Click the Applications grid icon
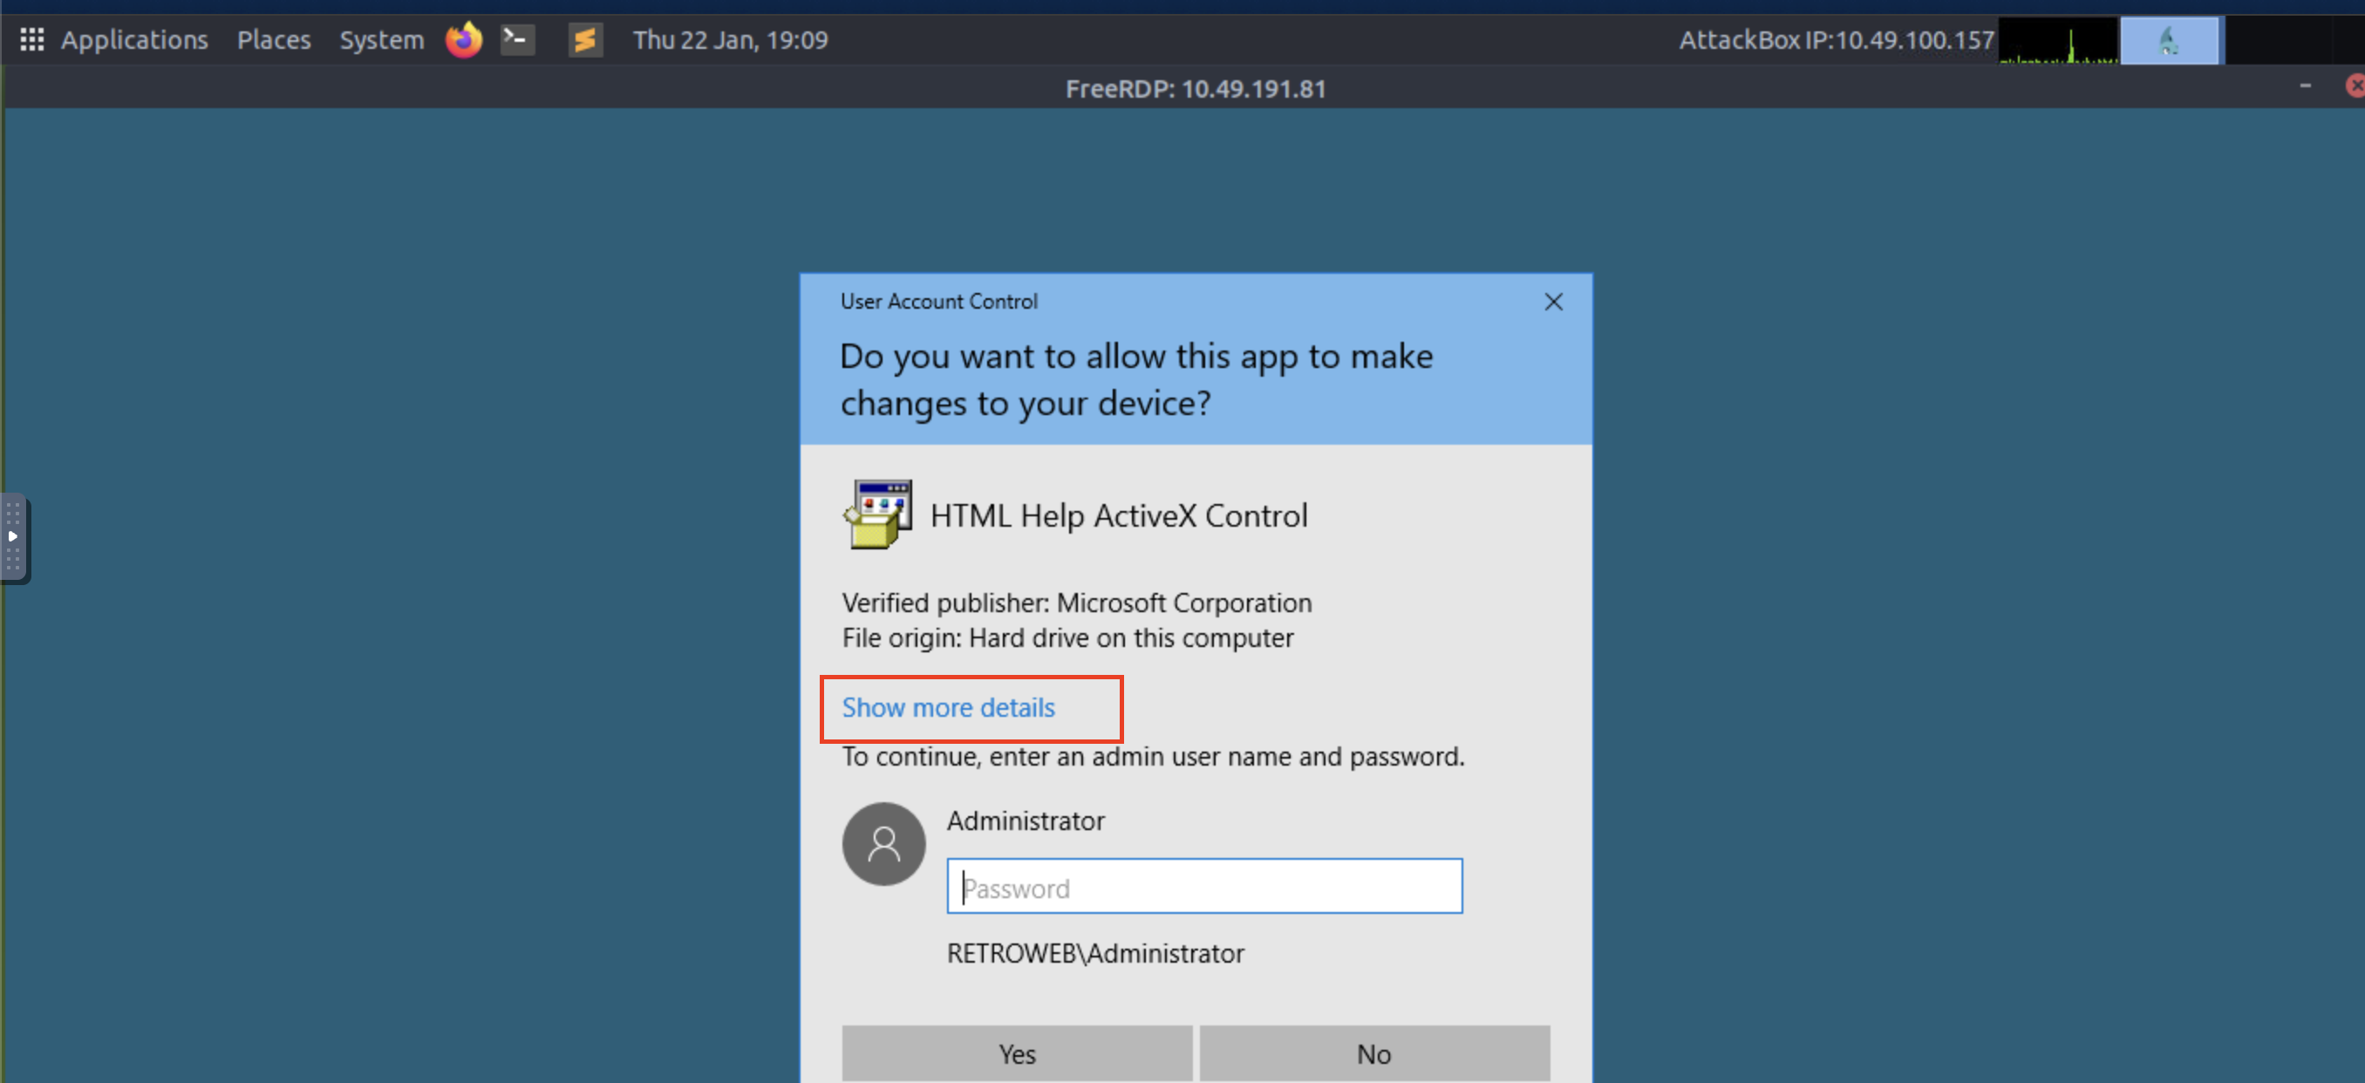 32,39
